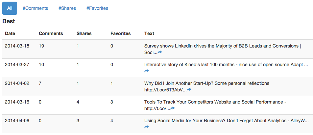This screenshot has height=135, width=313.
Task: Click the Shares column header
Action: pyautogui.click(x=84, y=34)
